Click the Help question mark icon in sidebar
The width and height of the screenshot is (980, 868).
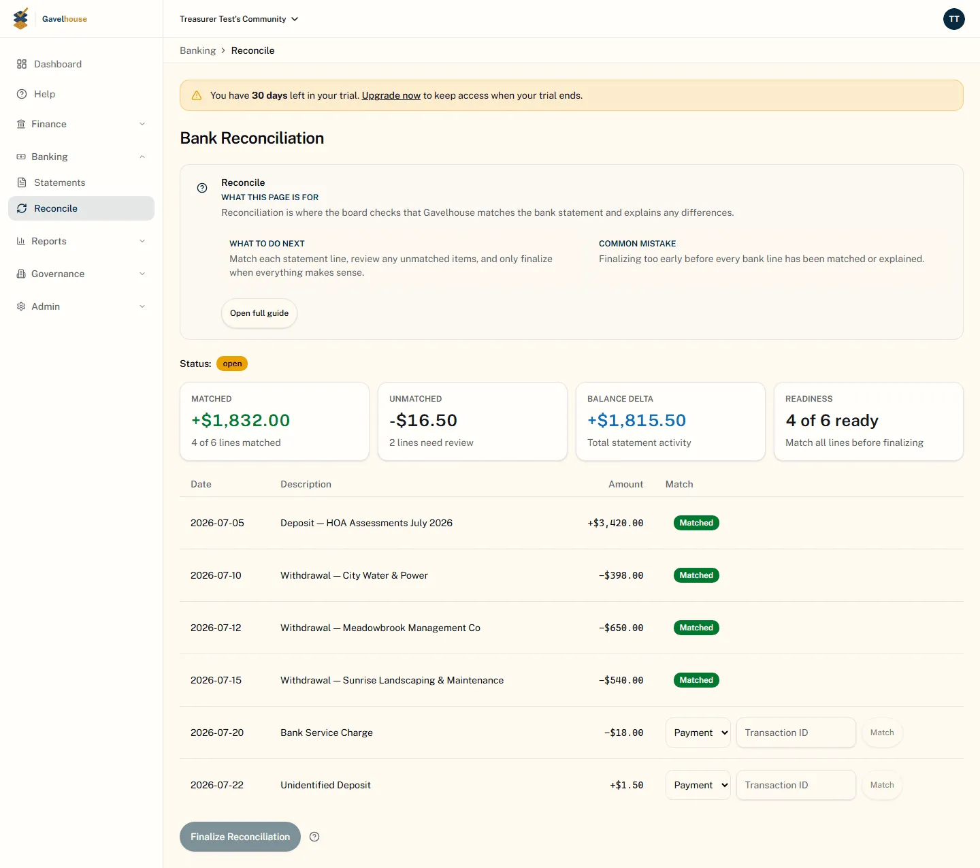tap(22, 94)
